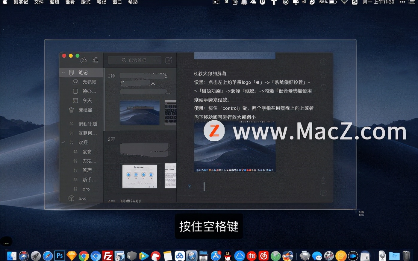Click the Wi-Fi status icon in menu bar
Image resolution: width=418 pixels, height=261 pixels.
point(344,2)
